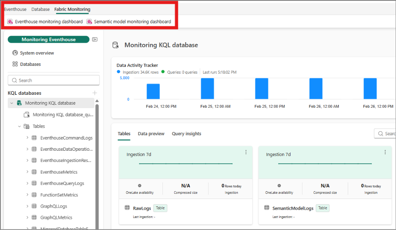Image resolution: width=396 pixels, height=230 pixels.
Task: Click the scroll up arrow in explorer
Action: click(97, 101)
